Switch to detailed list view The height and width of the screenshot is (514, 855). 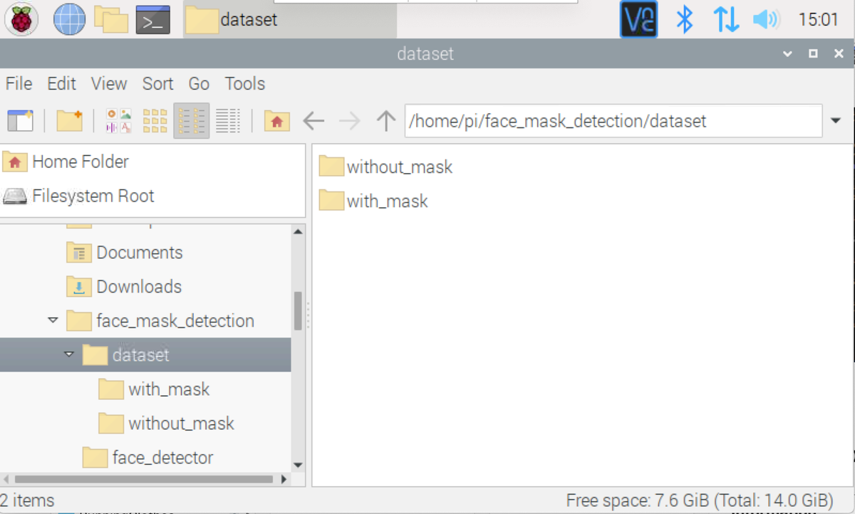pyautogui.click(x=228, y=121)
